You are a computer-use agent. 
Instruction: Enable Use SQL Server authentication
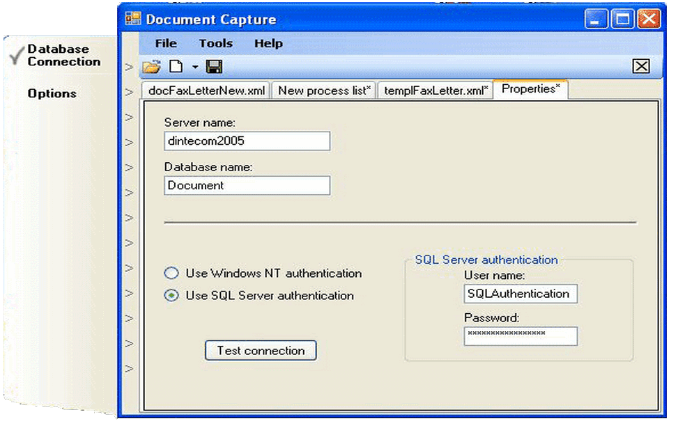(x=171, y=295)
